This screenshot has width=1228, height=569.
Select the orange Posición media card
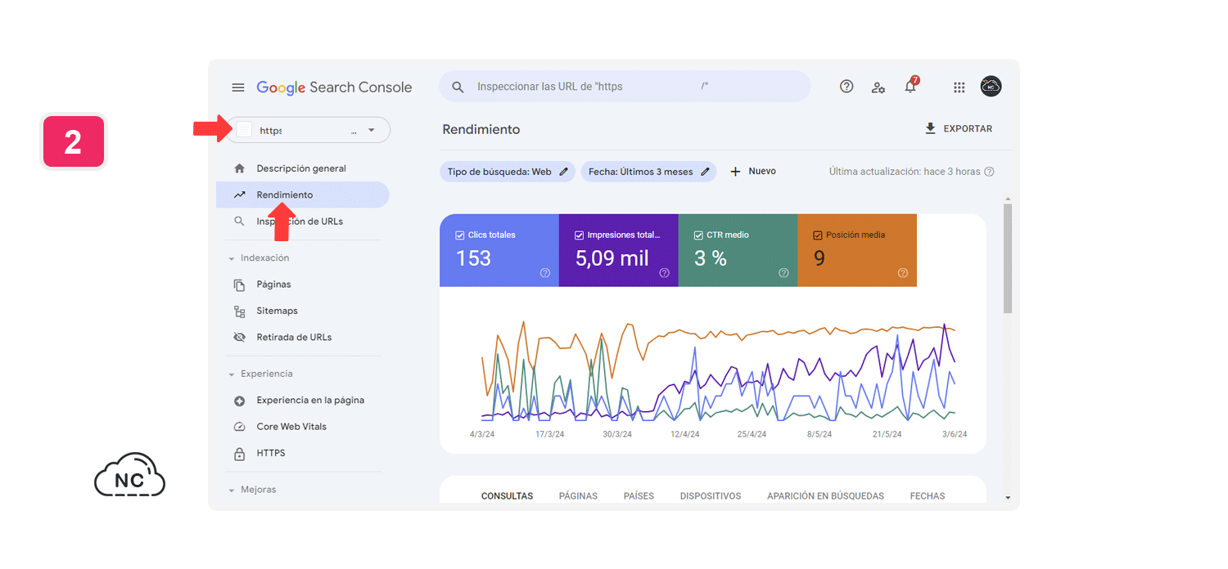coord(857,250)
